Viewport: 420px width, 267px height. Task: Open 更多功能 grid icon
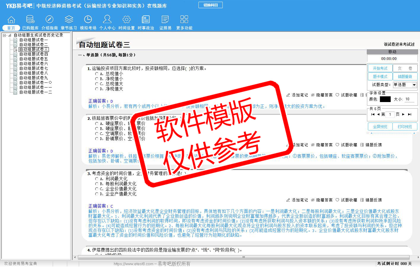coord(184,20)
